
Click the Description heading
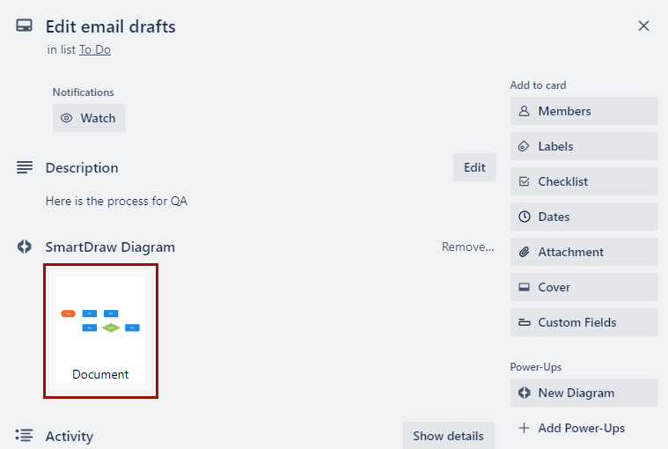[82, 168]
